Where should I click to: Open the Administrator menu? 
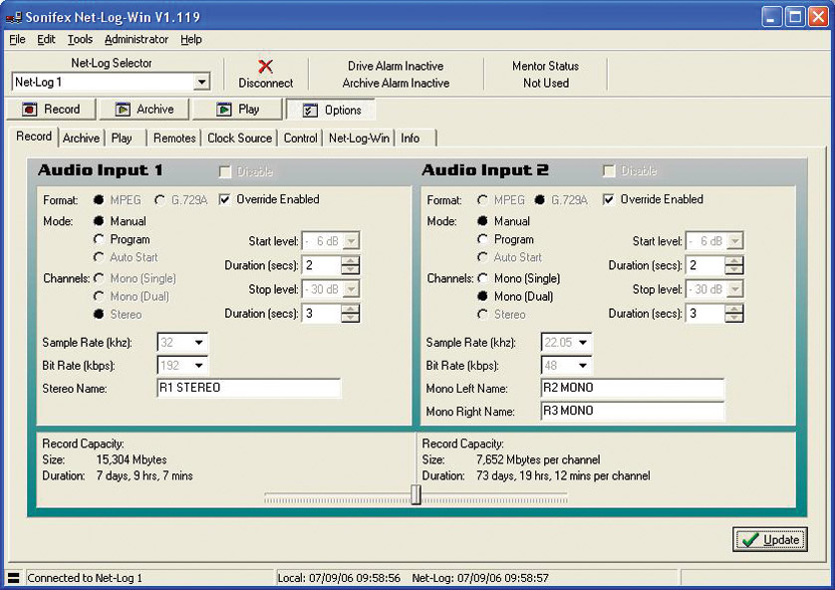(x=137, y=40)
